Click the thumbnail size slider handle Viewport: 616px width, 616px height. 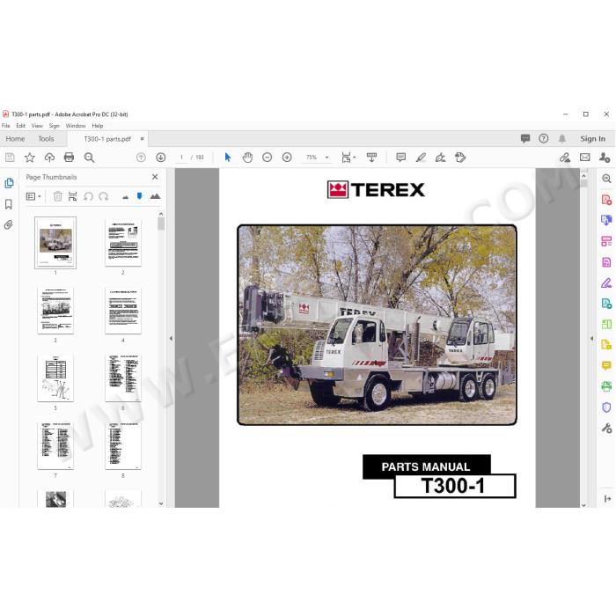[x=139, y=195]
